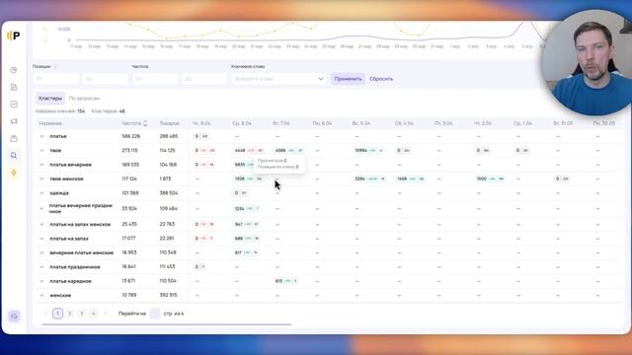Click the Название column header
The image size is (632, 355).
pos(50,123)
